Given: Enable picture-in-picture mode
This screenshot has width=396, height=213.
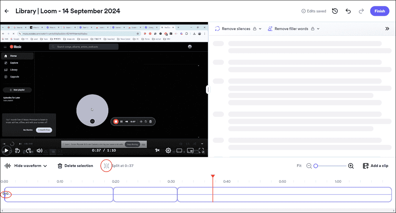Looking at the screenshot, I should [190, 151].
